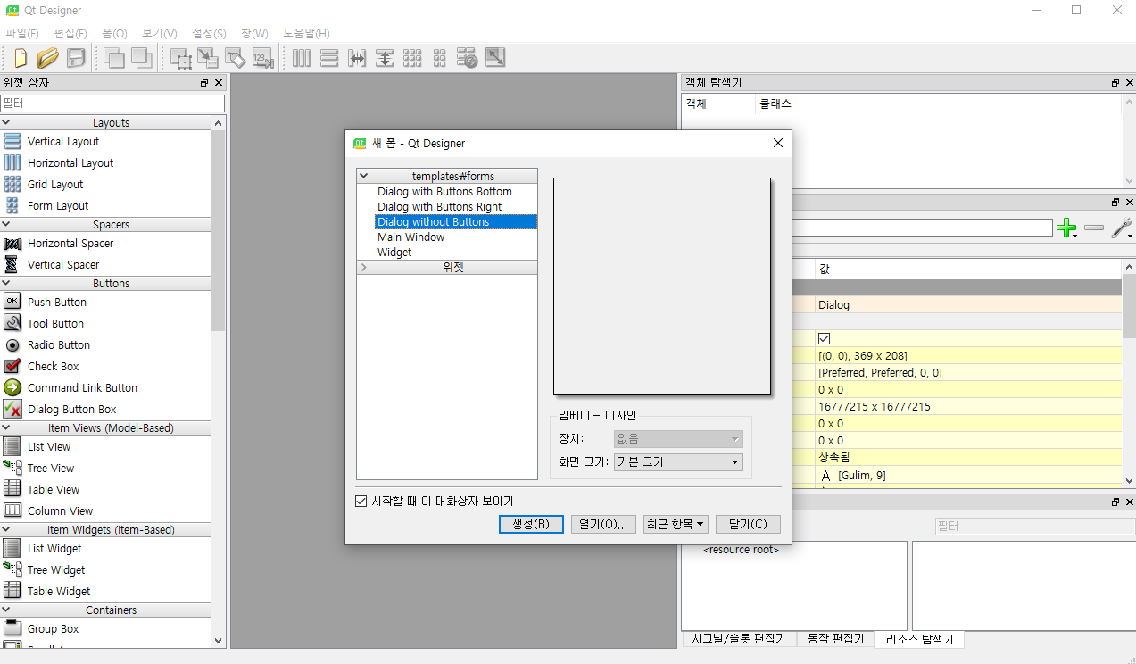Select Widget template in list
This screenshot has width=1136, height=664.
(x=394, y=253)
